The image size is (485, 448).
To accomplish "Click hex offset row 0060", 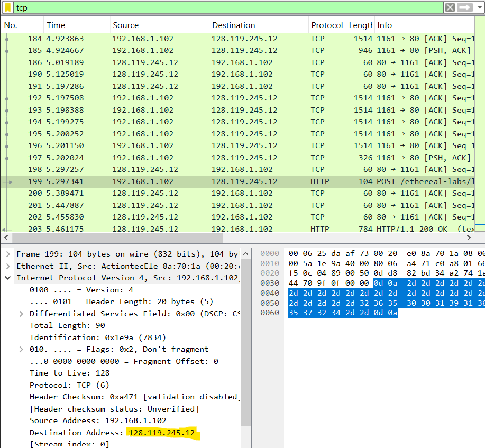I will pos(270,313).
